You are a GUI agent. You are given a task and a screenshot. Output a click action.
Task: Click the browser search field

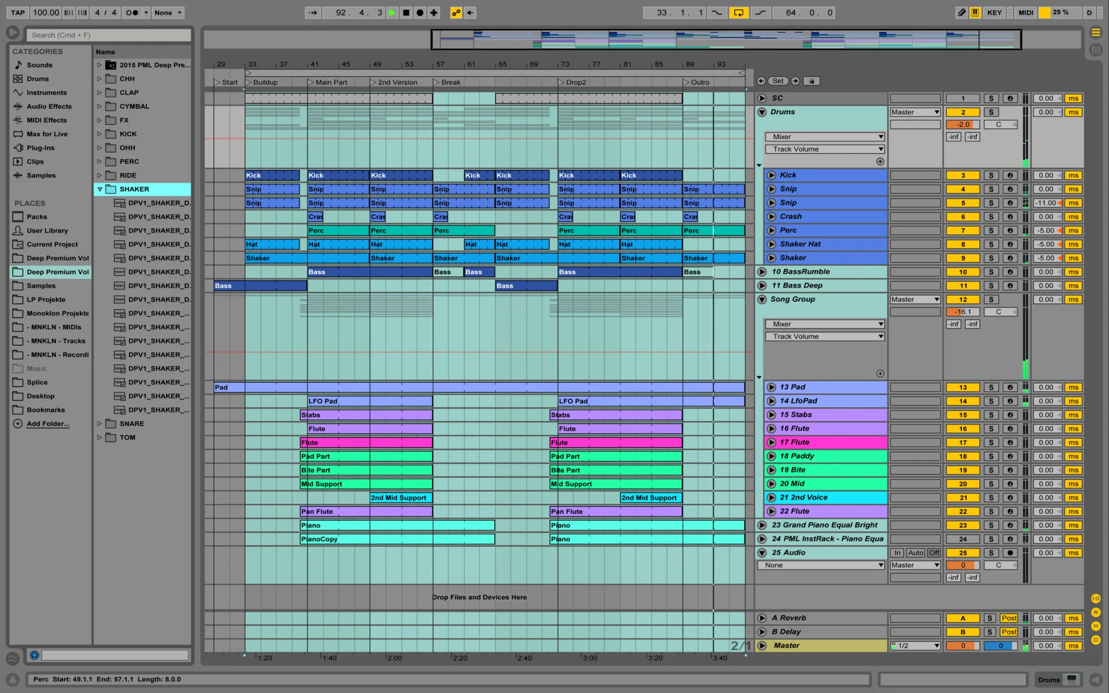109,35
